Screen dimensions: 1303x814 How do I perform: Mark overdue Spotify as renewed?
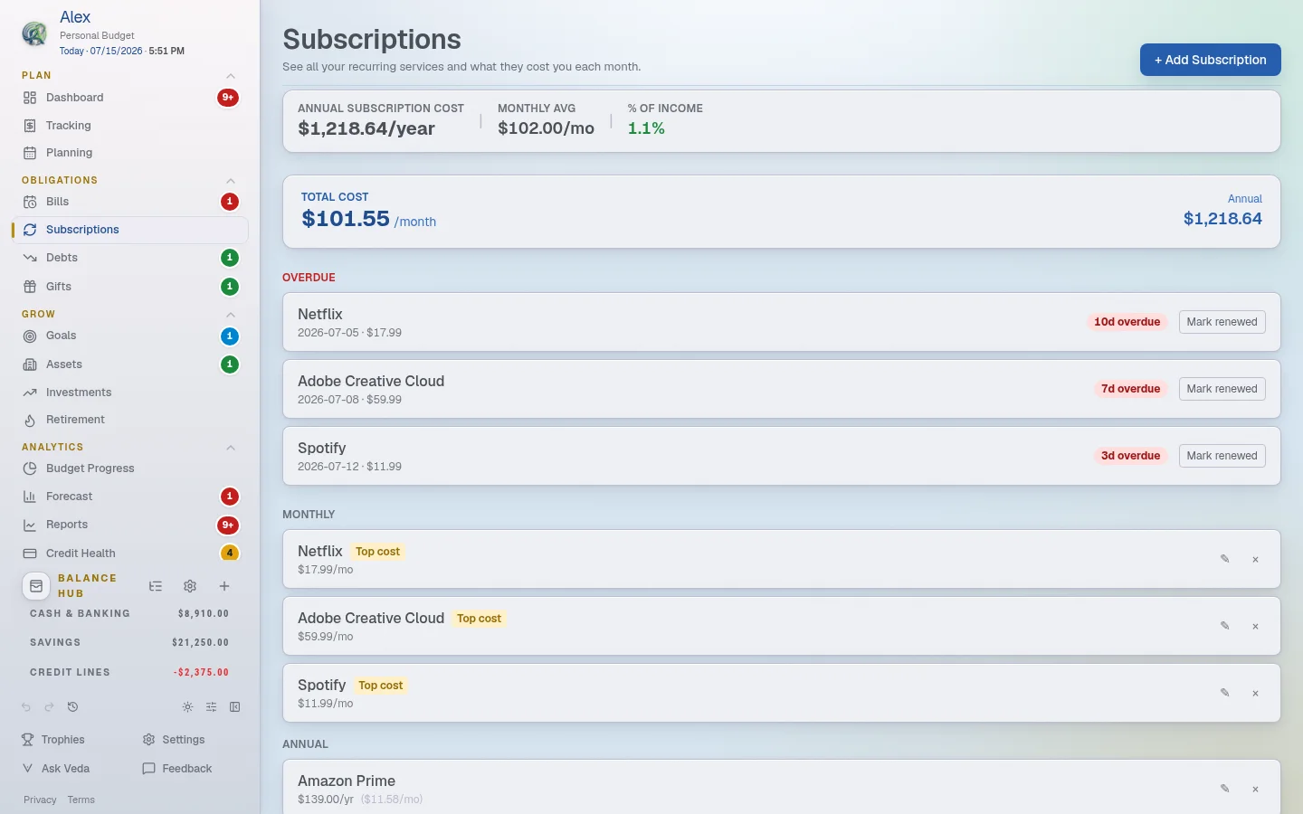tap(1222, 456)
